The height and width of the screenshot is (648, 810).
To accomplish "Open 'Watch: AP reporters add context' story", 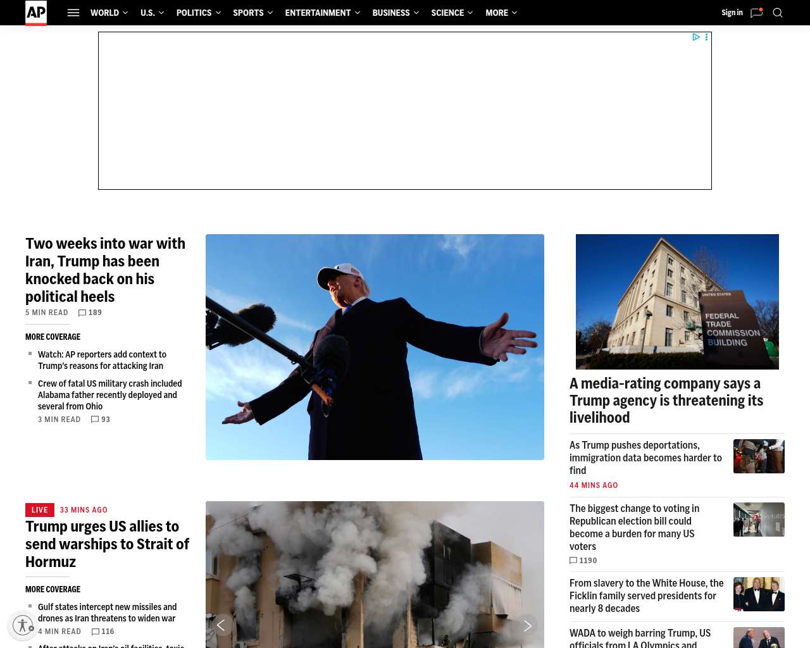I will click(x=102, y=360).
